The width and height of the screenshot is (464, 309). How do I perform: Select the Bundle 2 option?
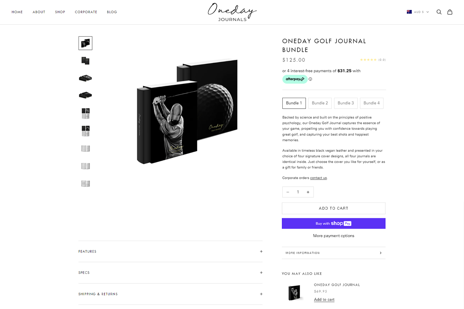tap(320, 103)
